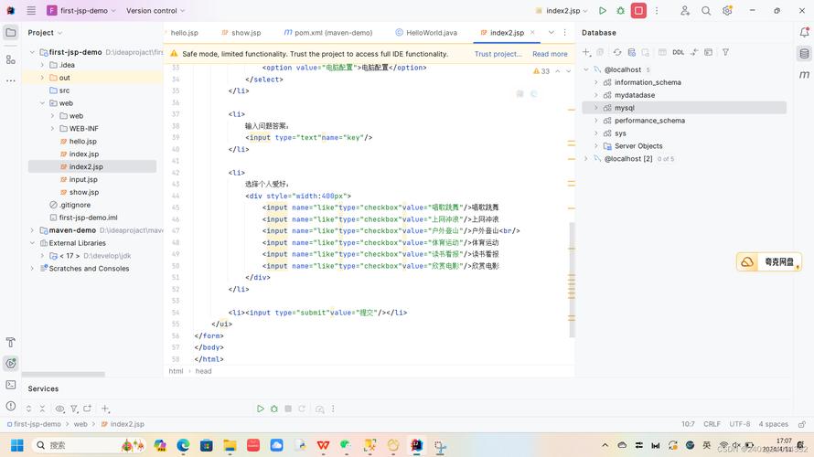
Task: Add service plus icon in Services toolbar
Action: [x=105, y=409]
